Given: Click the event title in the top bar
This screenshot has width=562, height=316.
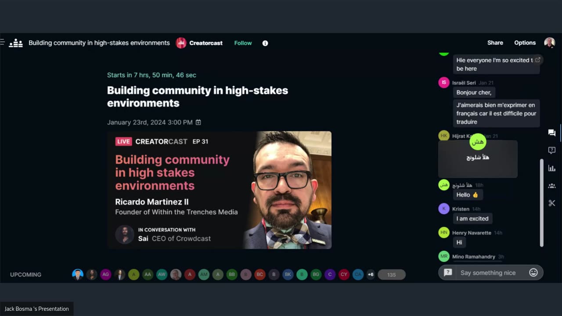Looking at the screenshot, I should pos(99,43).
